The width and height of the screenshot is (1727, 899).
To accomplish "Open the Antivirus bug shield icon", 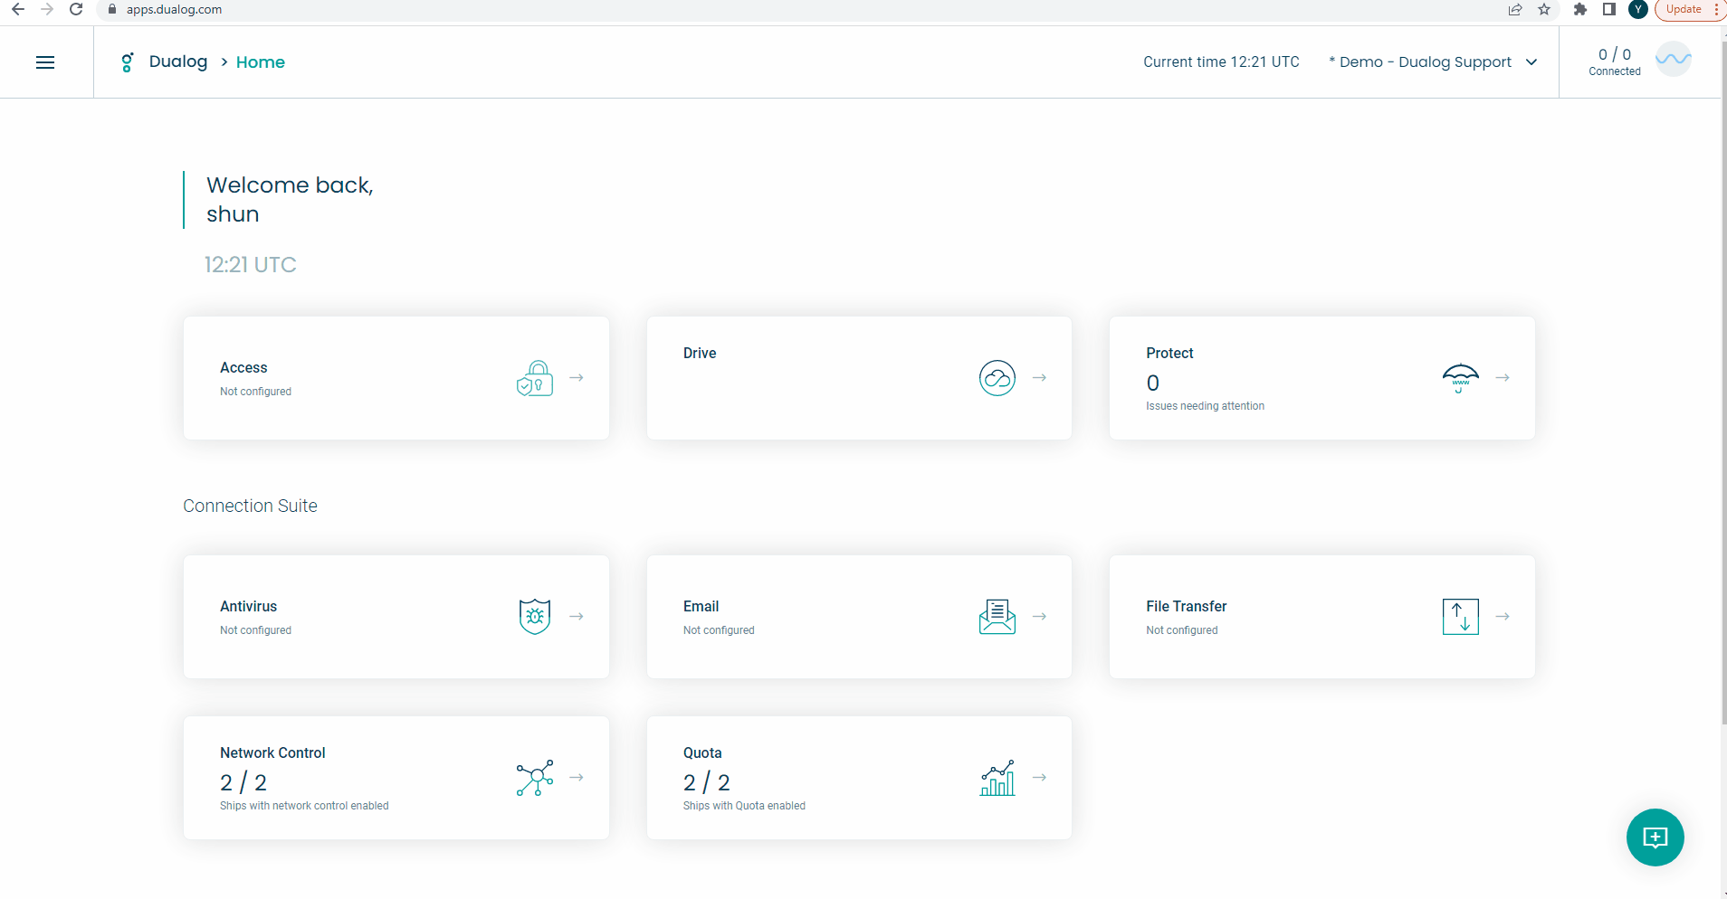I will [535, 617].
